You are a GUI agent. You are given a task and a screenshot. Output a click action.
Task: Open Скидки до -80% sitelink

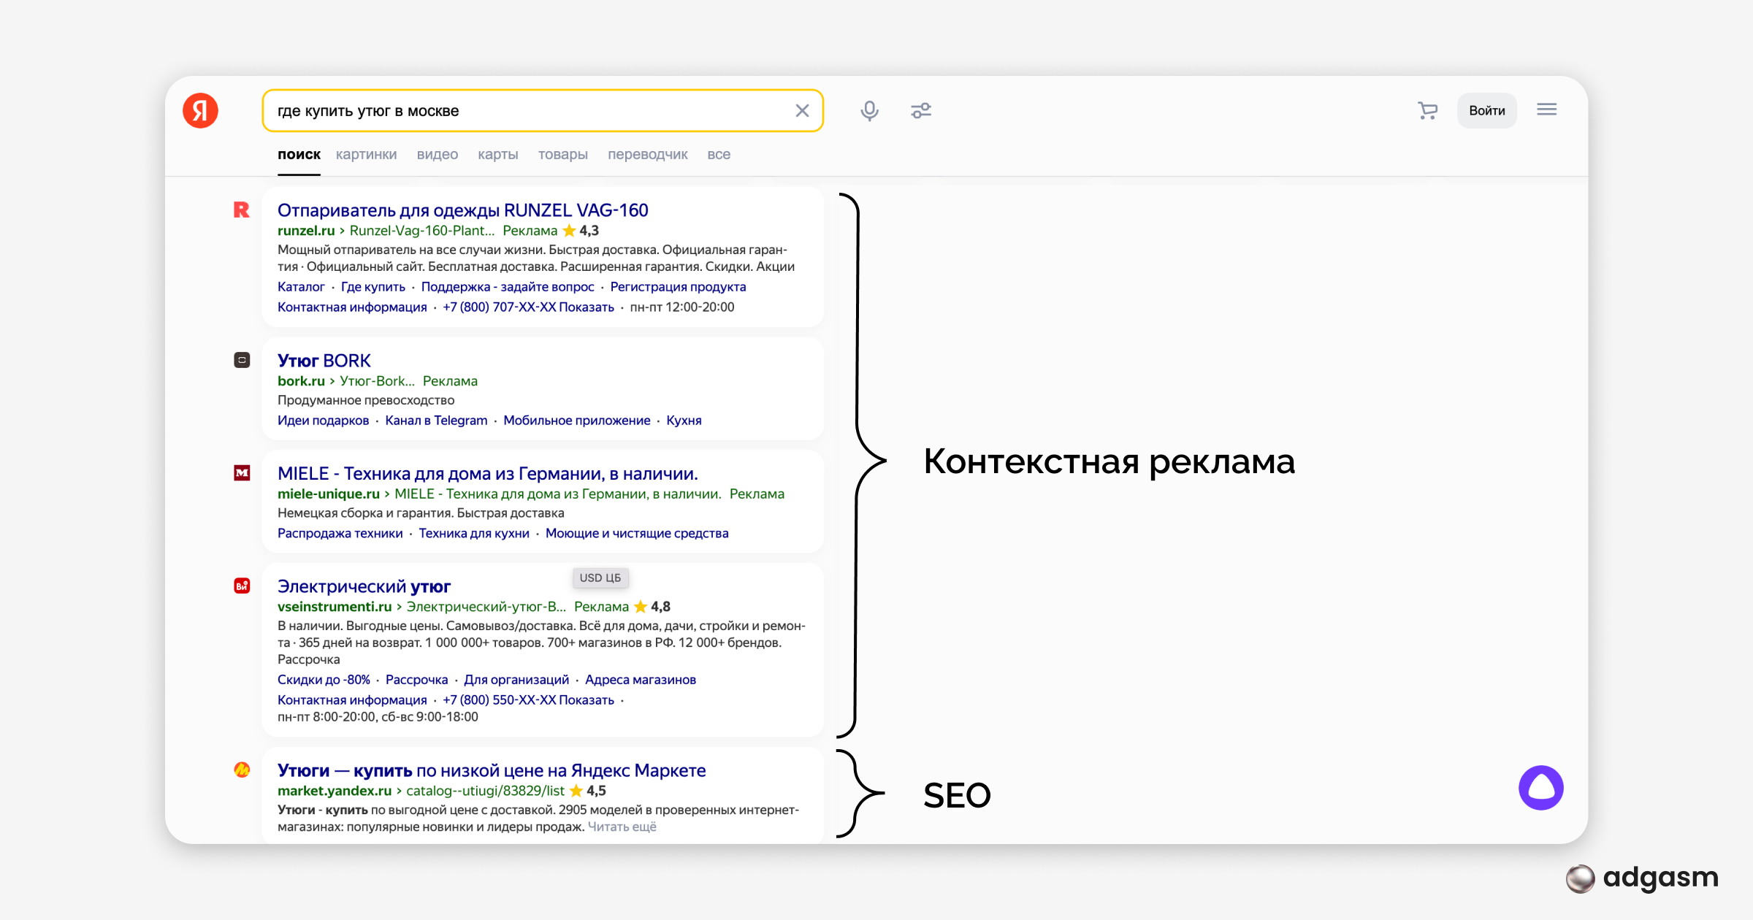pos(324,680)
